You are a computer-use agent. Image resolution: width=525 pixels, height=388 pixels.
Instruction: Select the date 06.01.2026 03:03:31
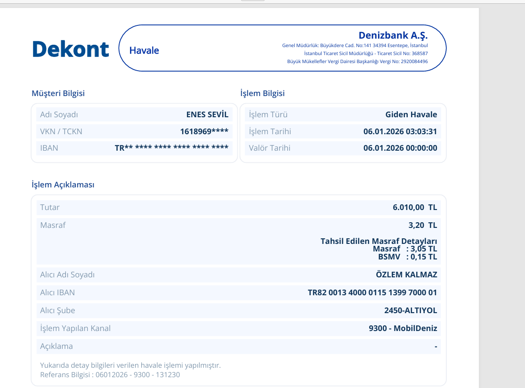(400, 131)
